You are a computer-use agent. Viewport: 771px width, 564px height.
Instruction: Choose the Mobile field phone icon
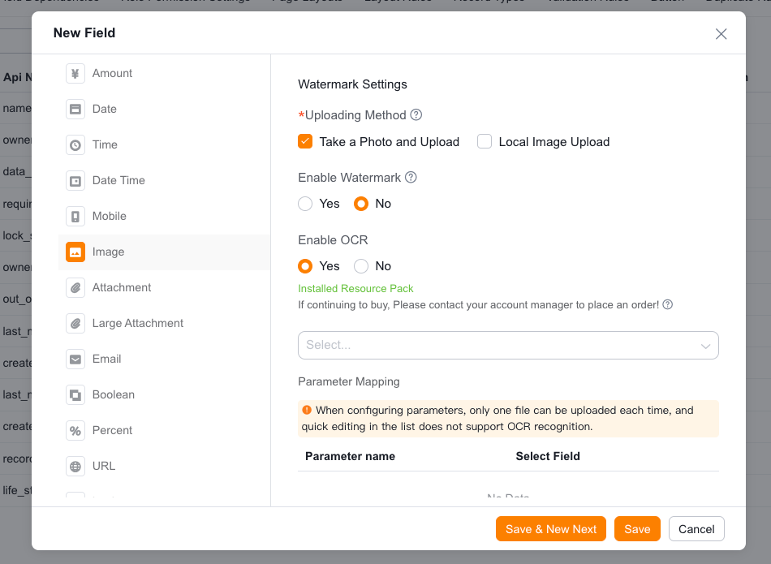(75, 217)
